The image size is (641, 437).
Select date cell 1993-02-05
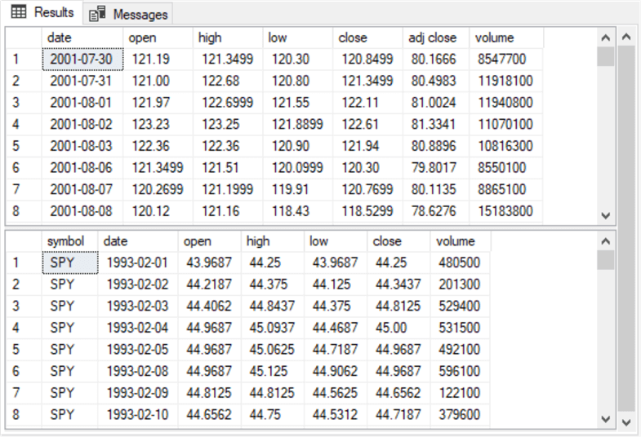click(x=138, y=349)
